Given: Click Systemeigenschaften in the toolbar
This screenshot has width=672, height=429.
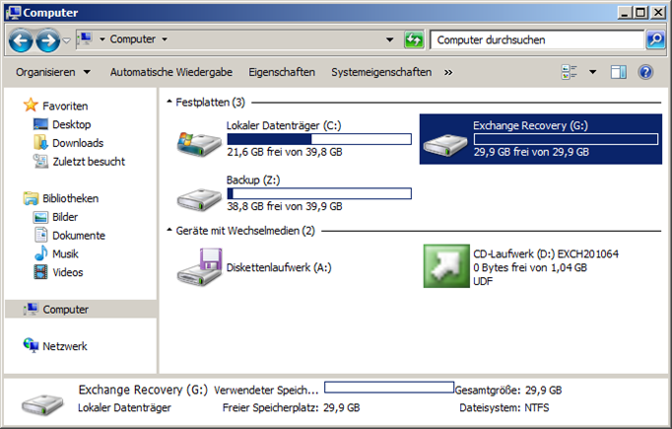Looking at the screenshot, I should pyautogui.click(x=380, y=72).
